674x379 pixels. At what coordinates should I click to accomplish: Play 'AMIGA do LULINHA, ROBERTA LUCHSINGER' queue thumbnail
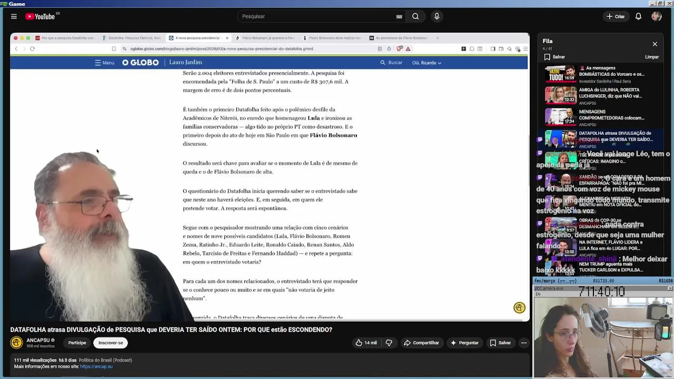(560, 95)
